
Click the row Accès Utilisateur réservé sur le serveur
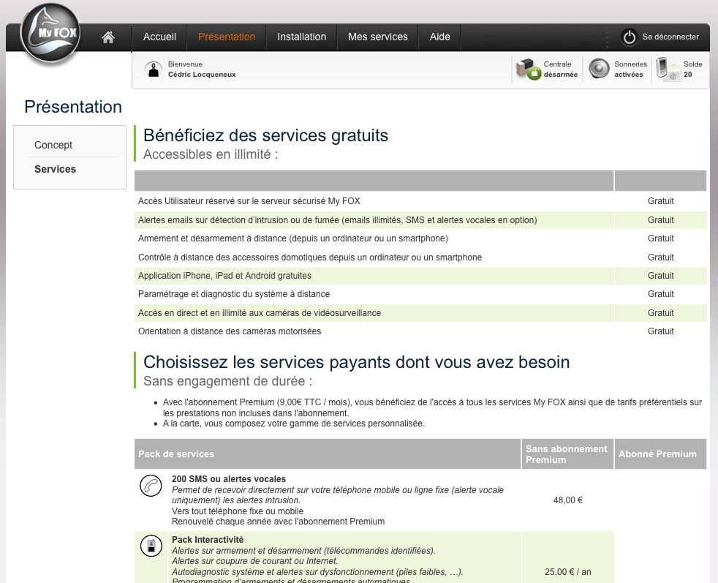pos(420,201)
